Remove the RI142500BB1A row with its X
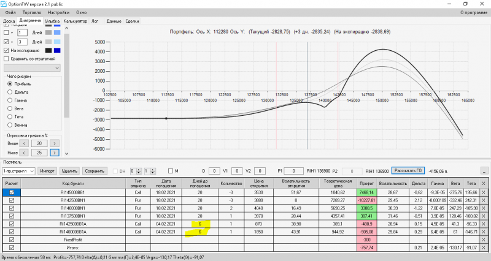Viewport: 491px width, 261px height. point(484,224)
